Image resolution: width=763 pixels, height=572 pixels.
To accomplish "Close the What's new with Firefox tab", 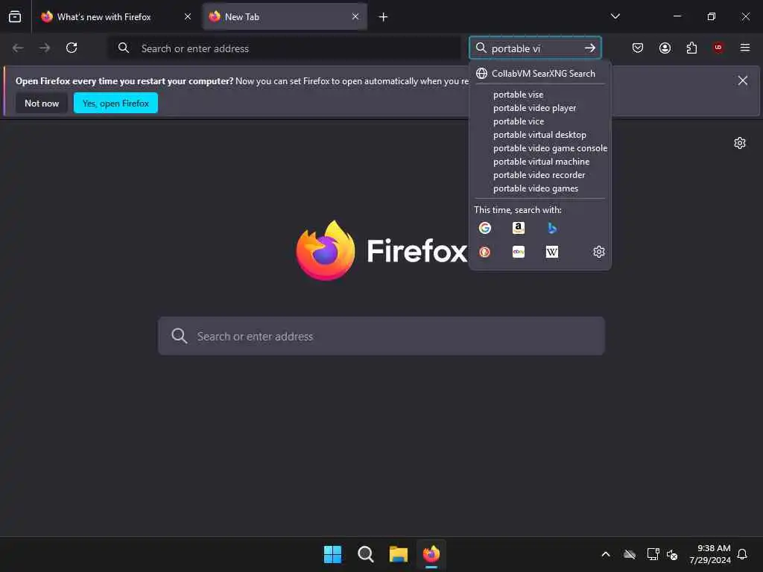I will click(x=187, y=16).
